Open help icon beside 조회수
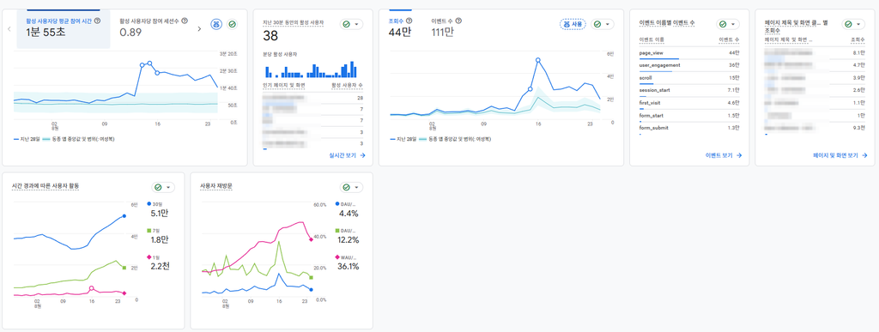This screenshot has width=879, height=332. pos(409,21)
